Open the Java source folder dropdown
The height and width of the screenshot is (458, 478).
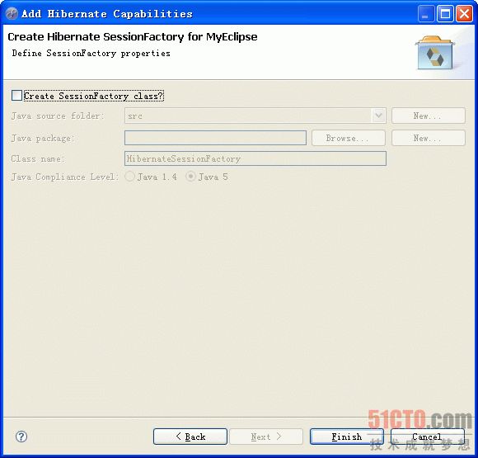[378, 116]
